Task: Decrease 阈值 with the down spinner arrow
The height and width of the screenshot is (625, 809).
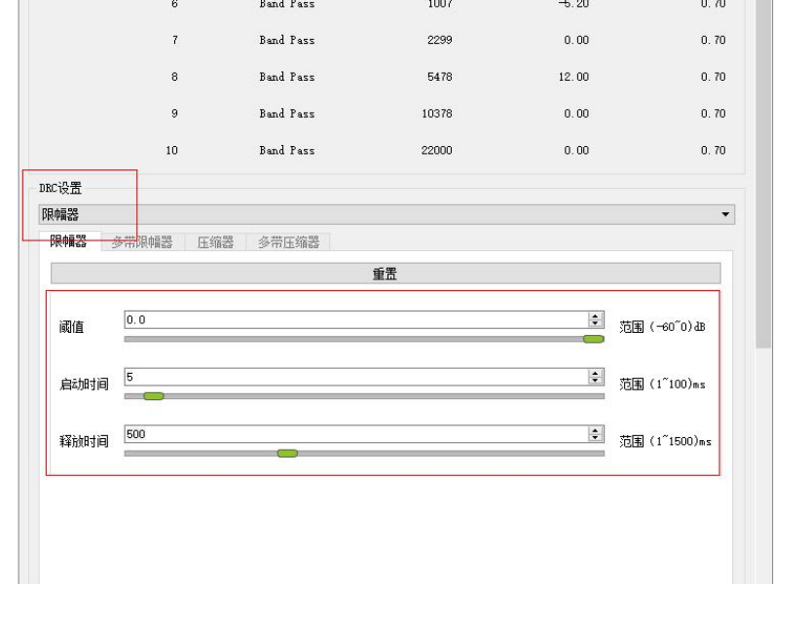Action: pos(596,323)
